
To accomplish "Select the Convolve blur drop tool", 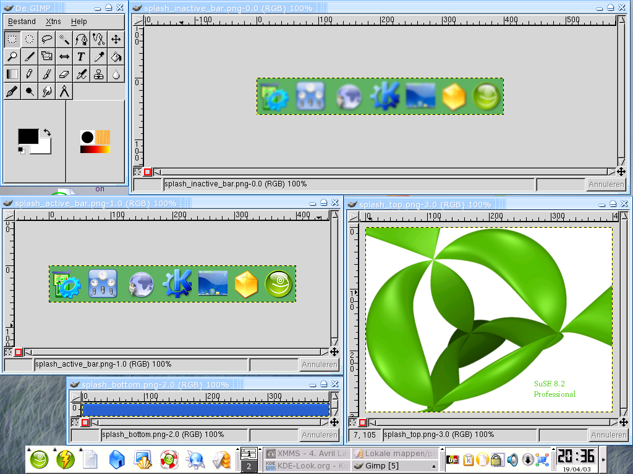I will click(116, 74).
